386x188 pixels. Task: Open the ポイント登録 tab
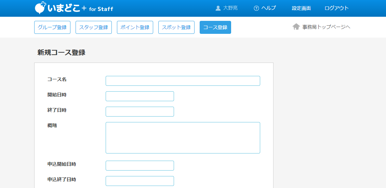[x=135, y=27]
